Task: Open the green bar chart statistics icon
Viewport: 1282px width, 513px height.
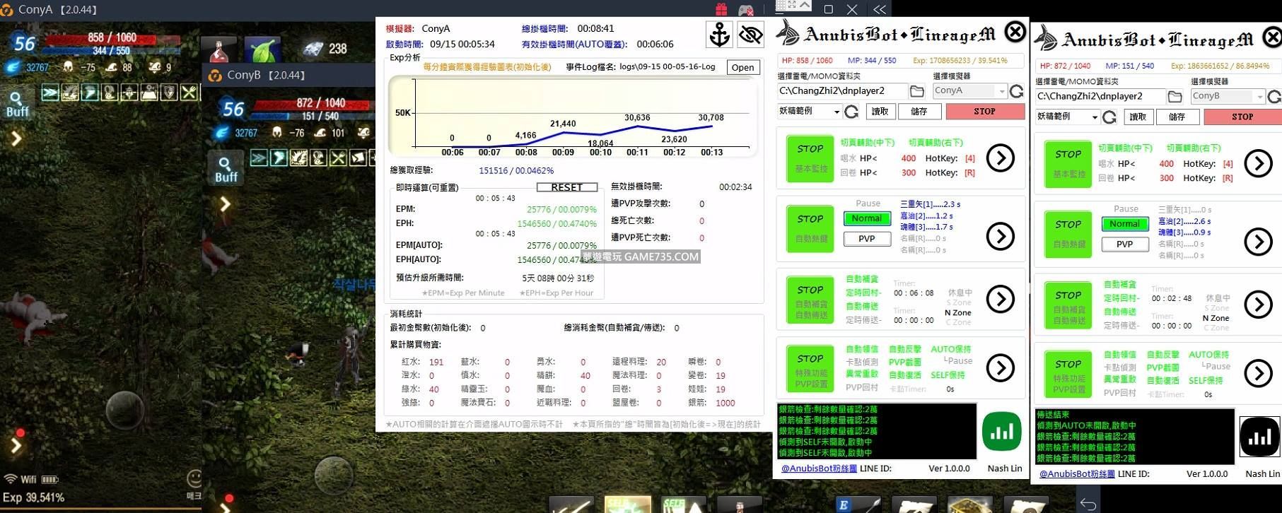Action: [x=1001, y=431]
